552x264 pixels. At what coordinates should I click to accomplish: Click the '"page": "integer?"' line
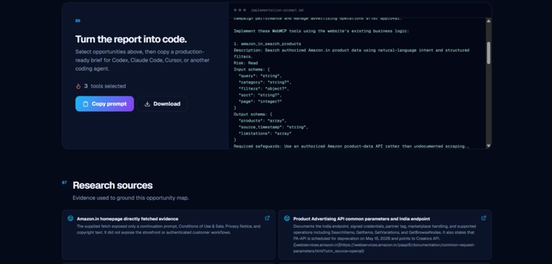pos(260,102)
